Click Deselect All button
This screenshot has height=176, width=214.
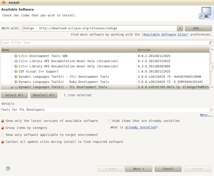point(44,95)
